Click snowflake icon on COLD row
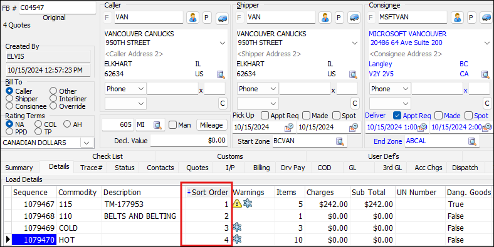 click(237, 228)
